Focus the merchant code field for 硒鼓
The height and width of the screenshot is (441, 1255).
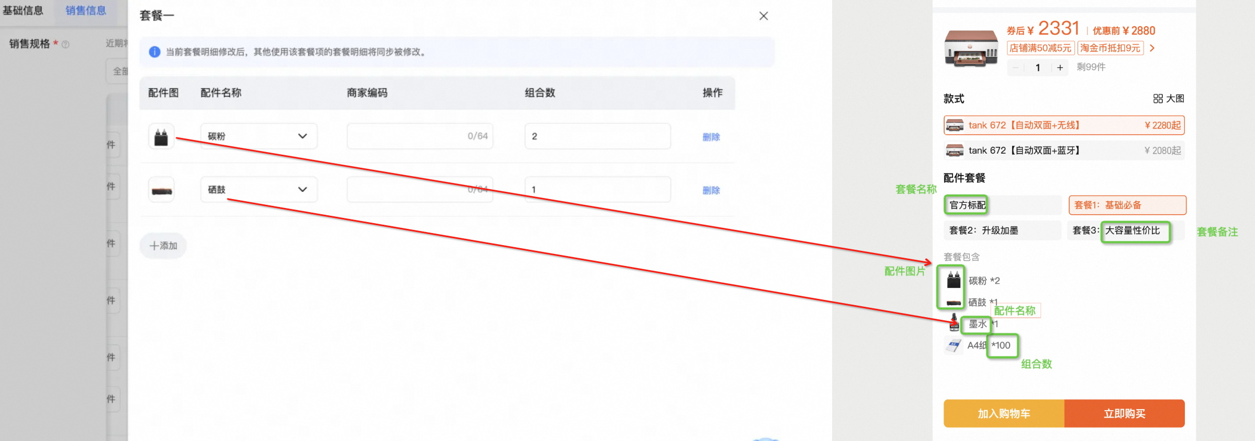tap(420, 190)
